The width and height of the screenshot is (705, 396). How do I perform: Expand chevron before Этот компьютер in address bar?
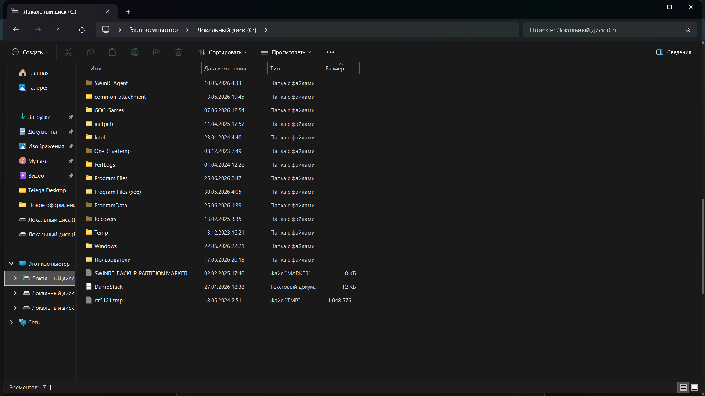tap(120, 30)
